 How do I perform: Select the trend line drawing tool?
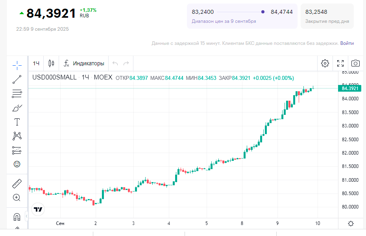[x=17, y=79]
